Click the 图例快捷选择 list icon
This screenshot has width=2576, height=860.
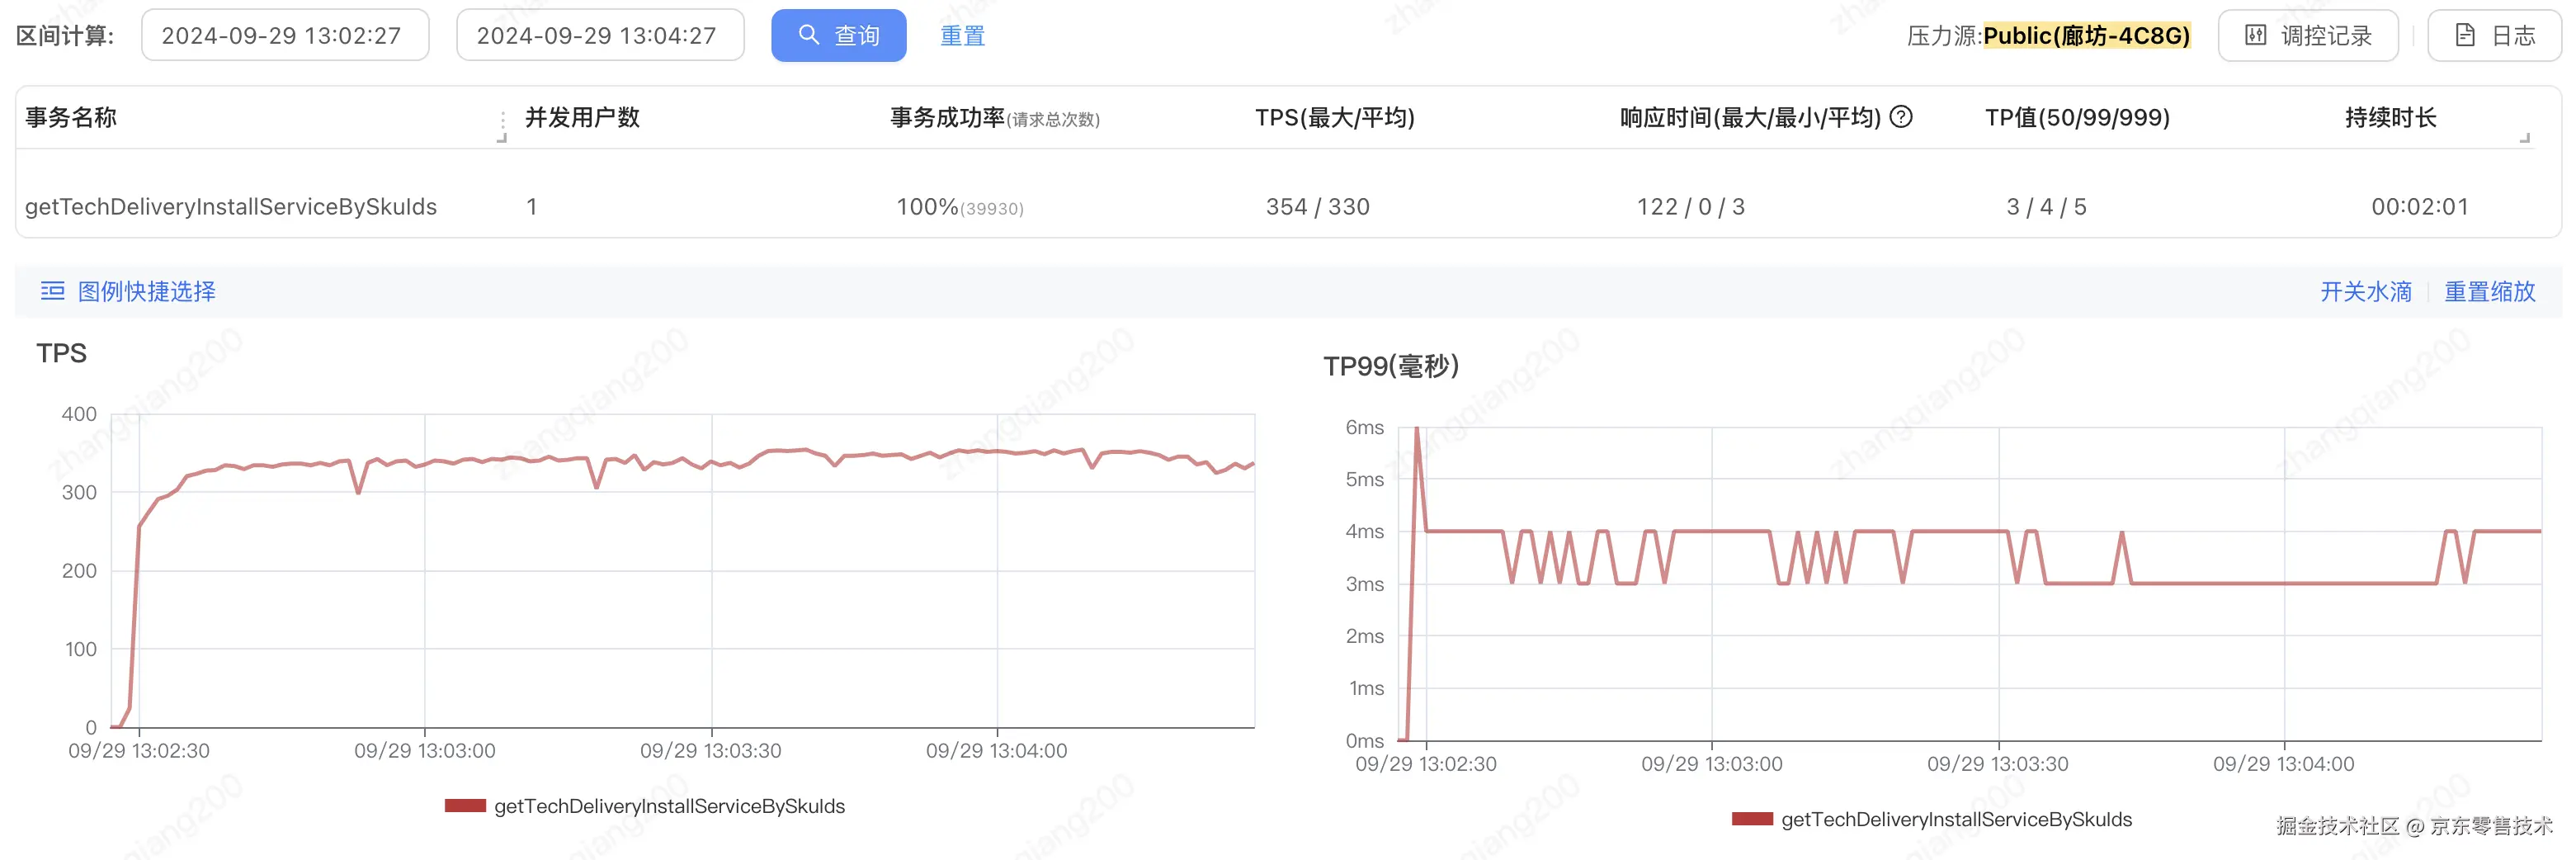click(52, 291)
